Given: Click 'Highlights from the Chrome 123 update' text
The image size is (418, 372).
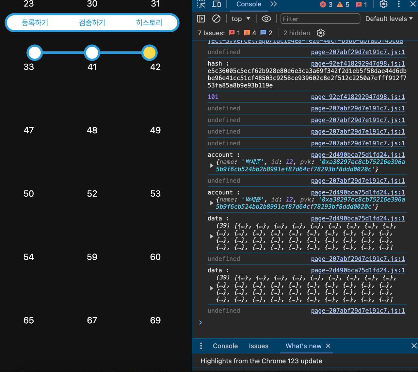Looking at the screenshot, I should (261, 361).
